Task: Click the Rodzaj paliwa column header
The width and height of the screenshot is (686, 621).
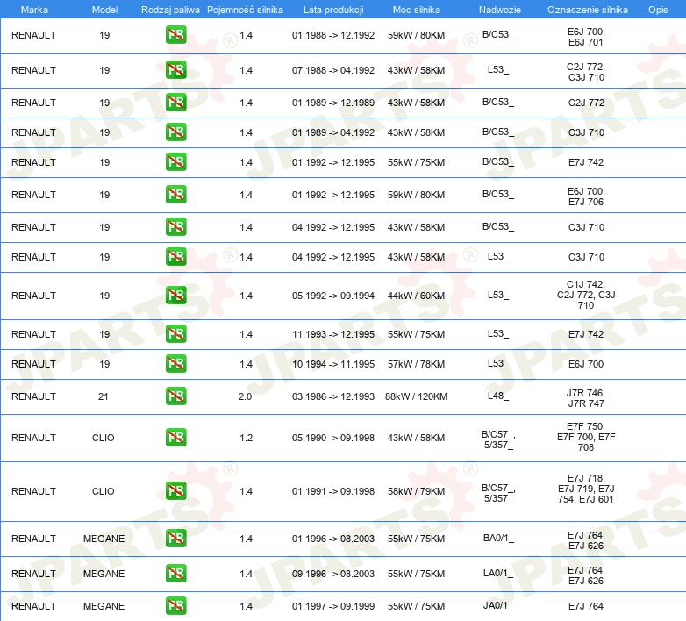Action: tap(170, 10)
